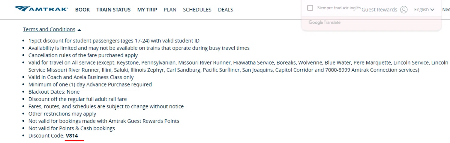Open the BOOK menu

point(82,10)
